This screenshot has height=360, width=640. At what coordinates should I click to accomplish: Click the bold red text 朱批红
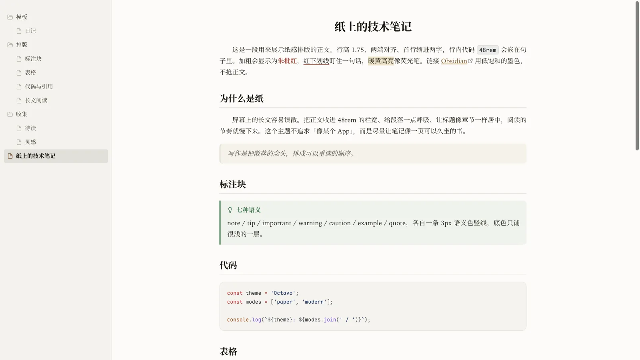point(287,61)
